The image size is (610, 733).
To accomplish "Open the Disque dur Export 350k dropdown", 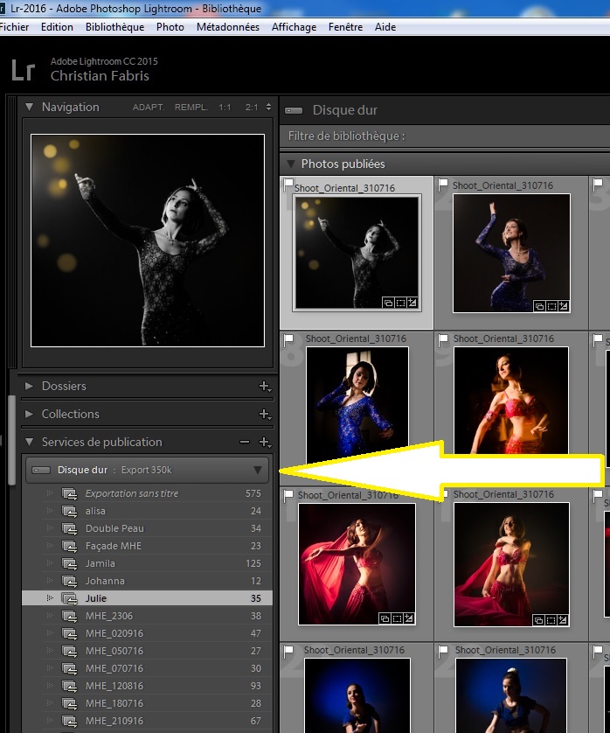I will click(257, 470).
